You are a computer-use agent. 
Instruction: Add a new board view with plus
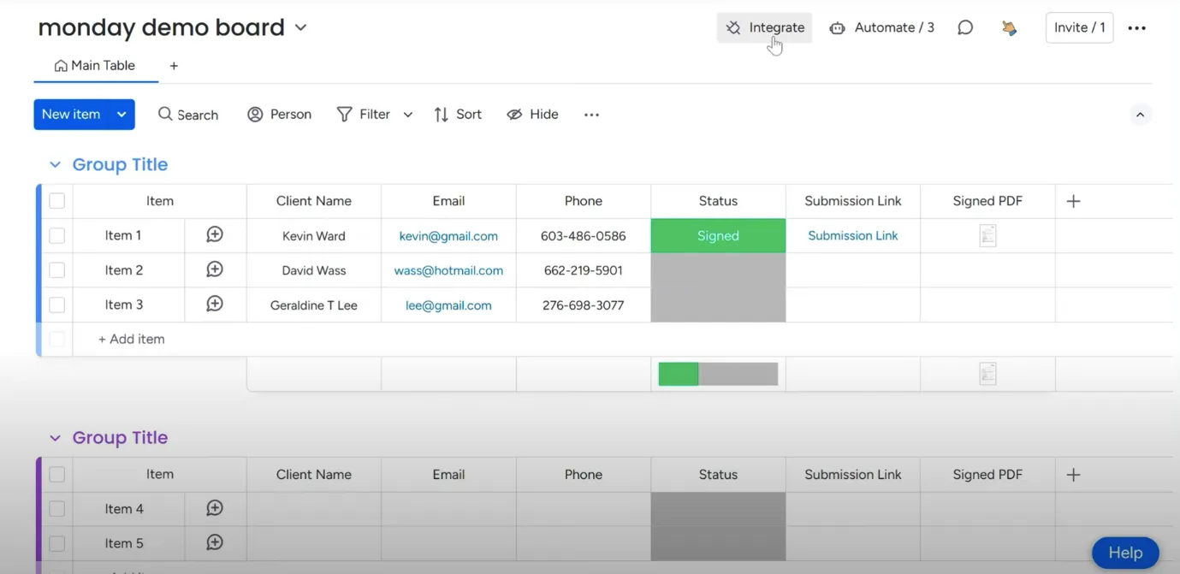[174, 66]
